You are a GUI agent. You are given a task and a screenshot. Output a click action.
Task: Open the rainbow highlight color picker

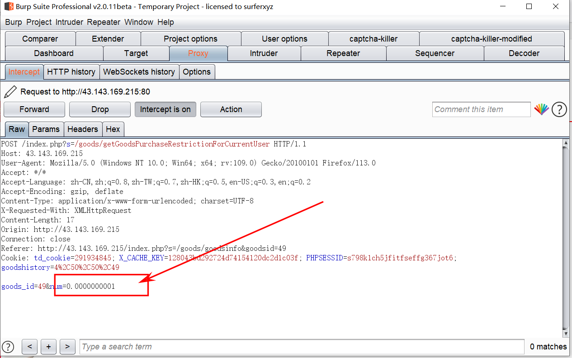coord(541,109)
